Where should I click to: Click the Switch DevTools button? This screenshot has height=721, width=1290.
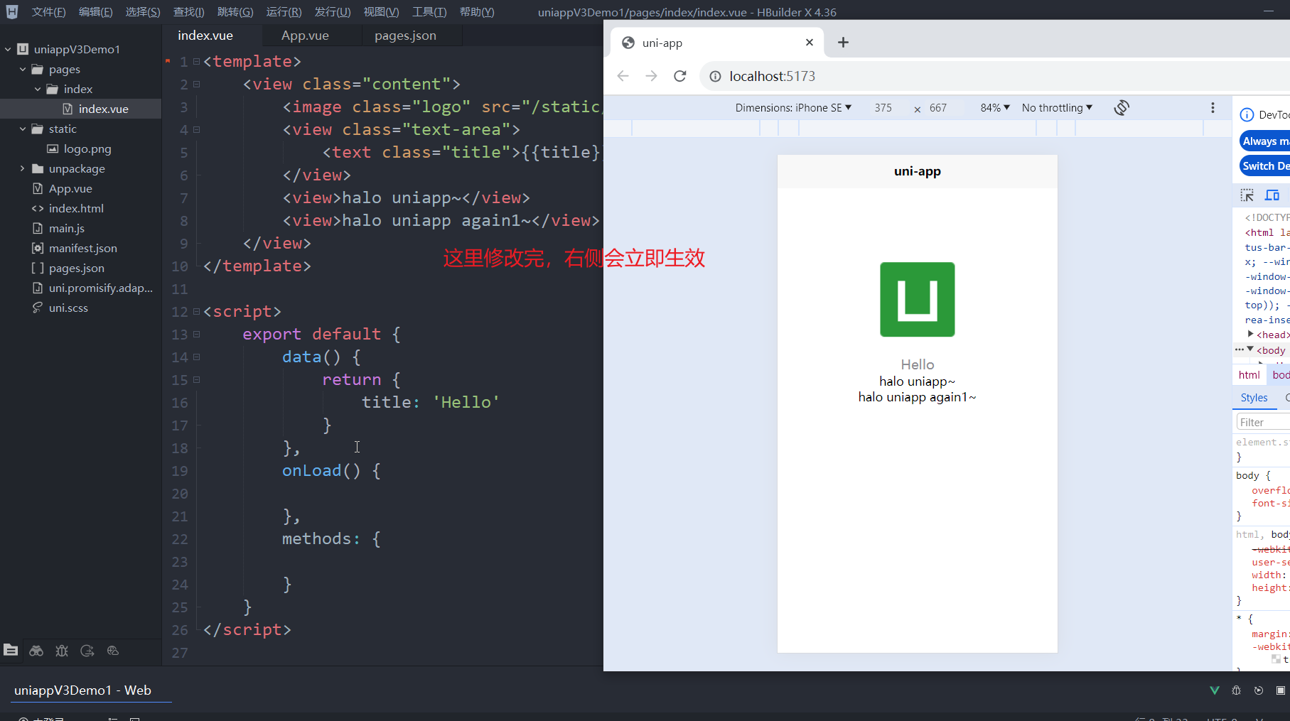pos(1265,166)
